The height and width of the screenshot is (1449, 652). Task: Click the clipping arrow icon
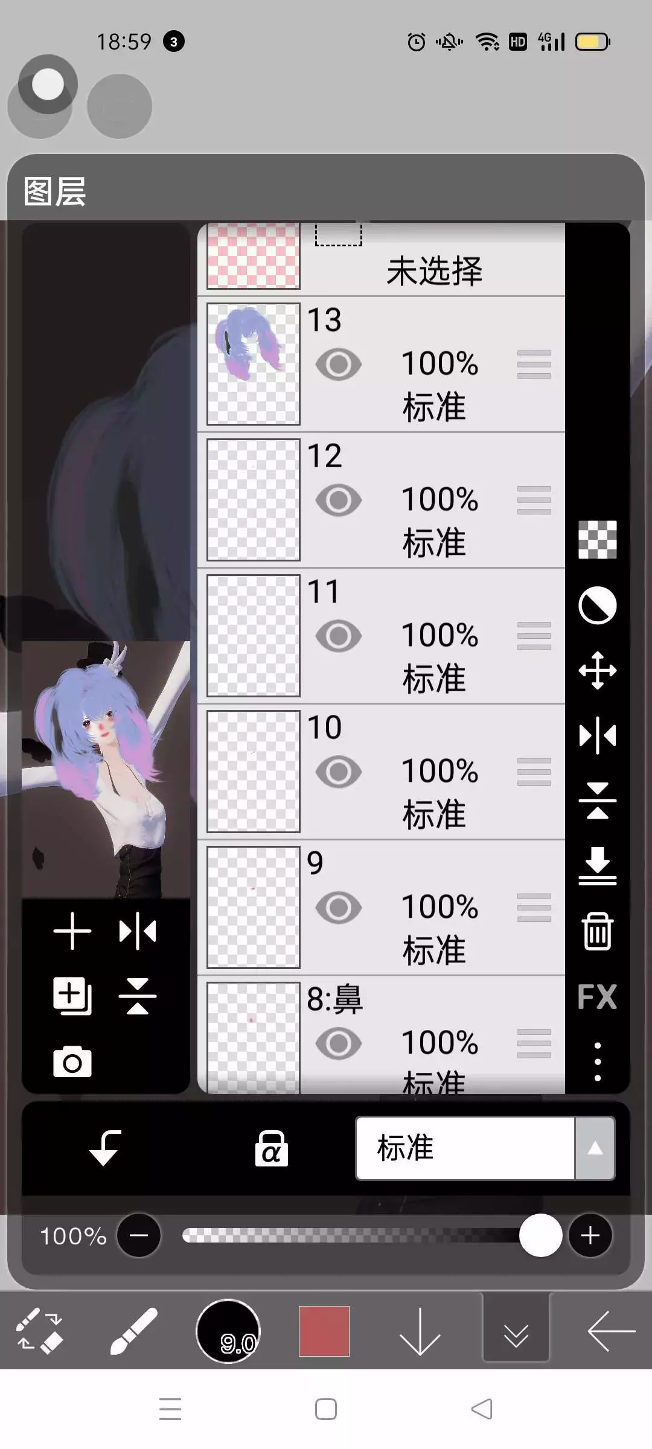tap(105, 1148)
